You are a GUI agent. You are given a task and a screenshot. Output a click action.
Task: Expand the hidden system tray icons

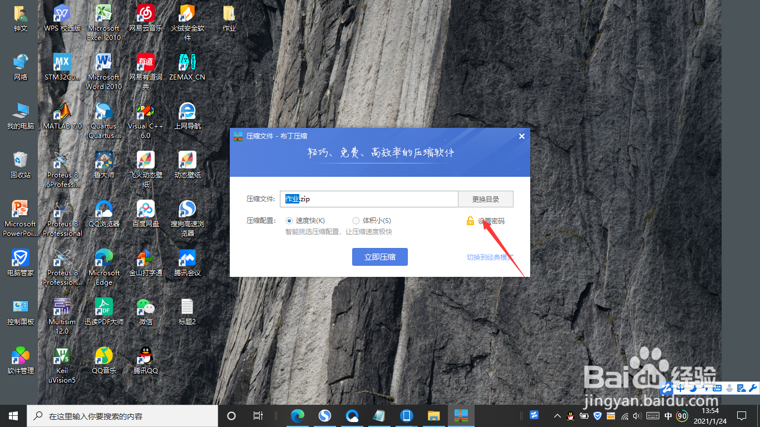tap(557, 416)
